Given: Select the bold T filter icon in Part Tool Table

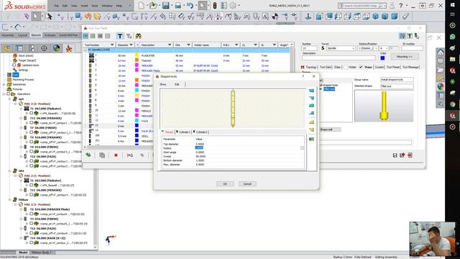Looking at the screenshot, I should pyautogui.click(x=120, y=36).
